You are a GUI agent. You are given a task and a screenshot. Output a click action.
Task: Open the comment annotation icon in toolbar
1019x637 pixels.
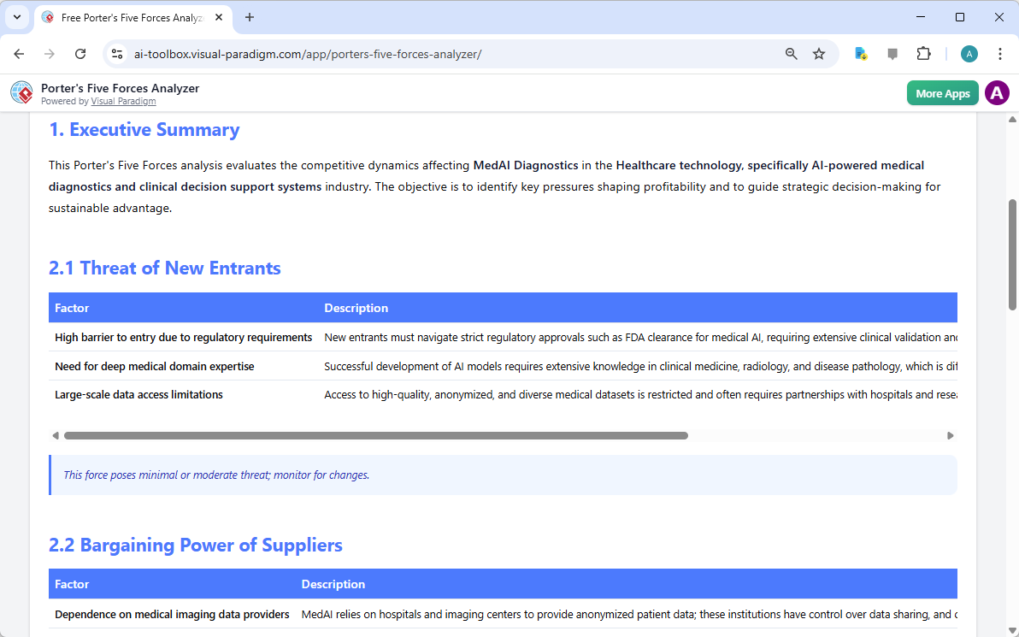click(892, 53)
